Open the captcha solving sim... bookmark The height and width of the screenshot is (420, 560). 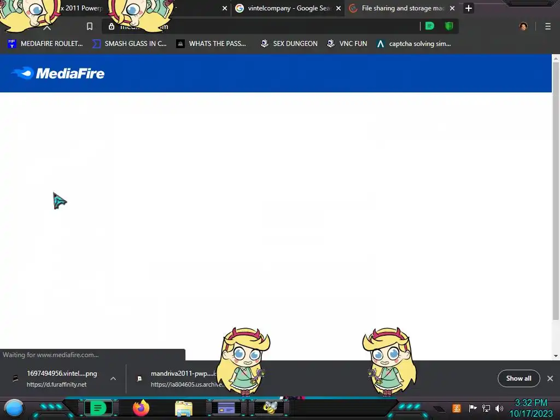414,44
